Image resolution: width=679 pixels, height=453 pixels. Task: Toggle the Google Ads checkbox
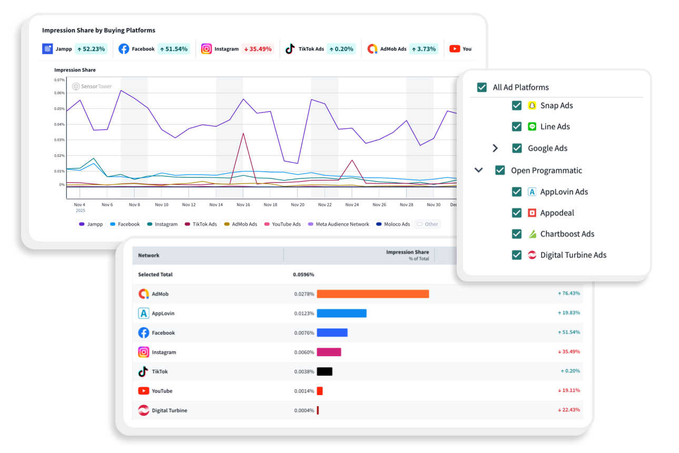517,148
